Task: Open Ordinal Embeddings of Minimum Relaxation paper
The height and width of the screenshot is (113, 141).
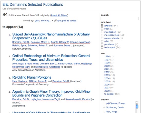Action: 51,58
